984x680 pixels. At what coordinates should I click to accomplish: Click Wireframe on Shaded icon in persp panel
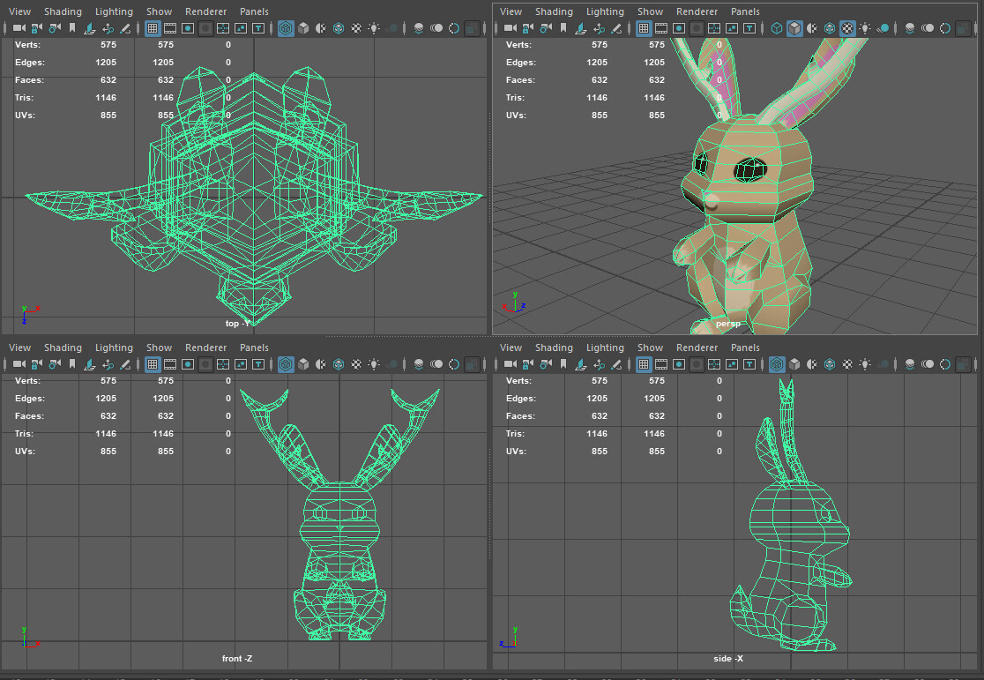[x=830, y=28]
